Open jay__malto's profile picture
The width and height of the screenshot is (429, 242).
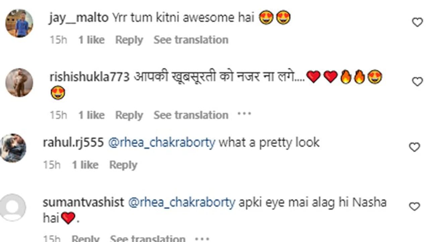pyautogui.click(x=19, y=23)
